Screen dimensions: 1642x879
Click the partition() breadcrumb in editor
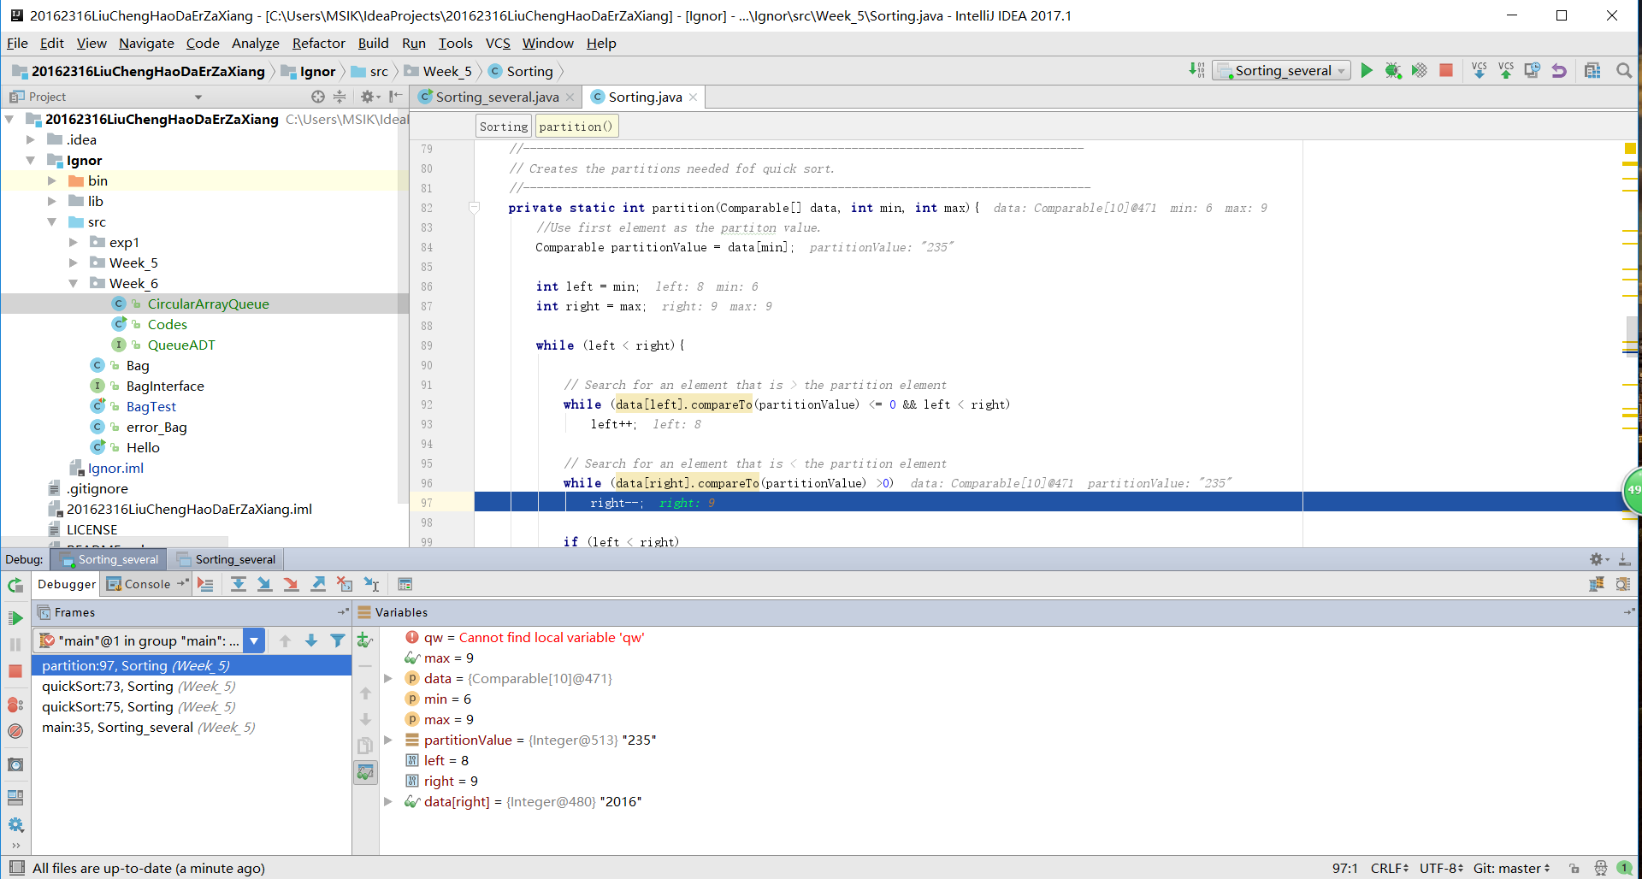pos(576,127)
